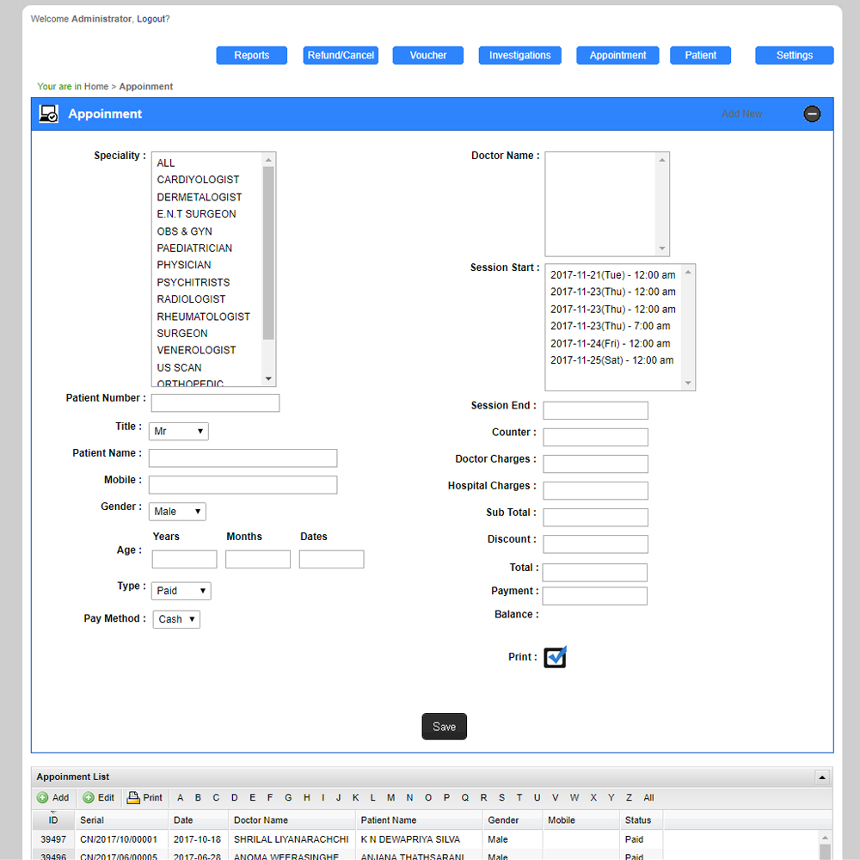Click the Appoinment header computer icon
The height and width of the screenshot is (860, 860).
pos(49,114)
